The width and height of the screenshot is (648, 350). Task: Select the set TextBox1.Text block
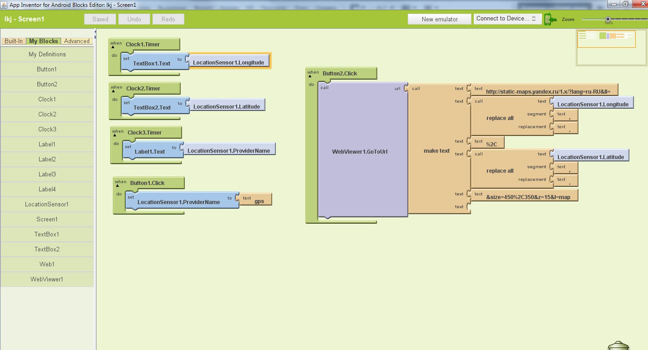pos(155,62)
